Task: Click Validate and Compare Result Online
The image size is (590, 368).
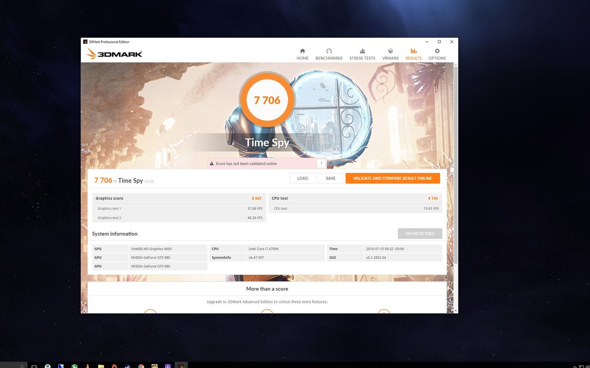Action: (x=393, y=178)
